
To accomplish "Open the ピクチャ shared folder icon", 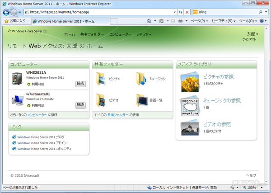I will [x=101, y=79].
